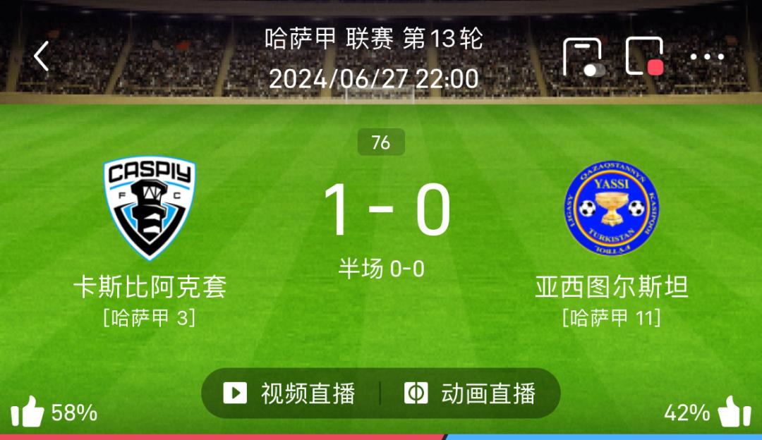Screen dimensions: 762x440
Task: Select the 哈萨甲 联赛 第13轮 league title
Action: 374,38
